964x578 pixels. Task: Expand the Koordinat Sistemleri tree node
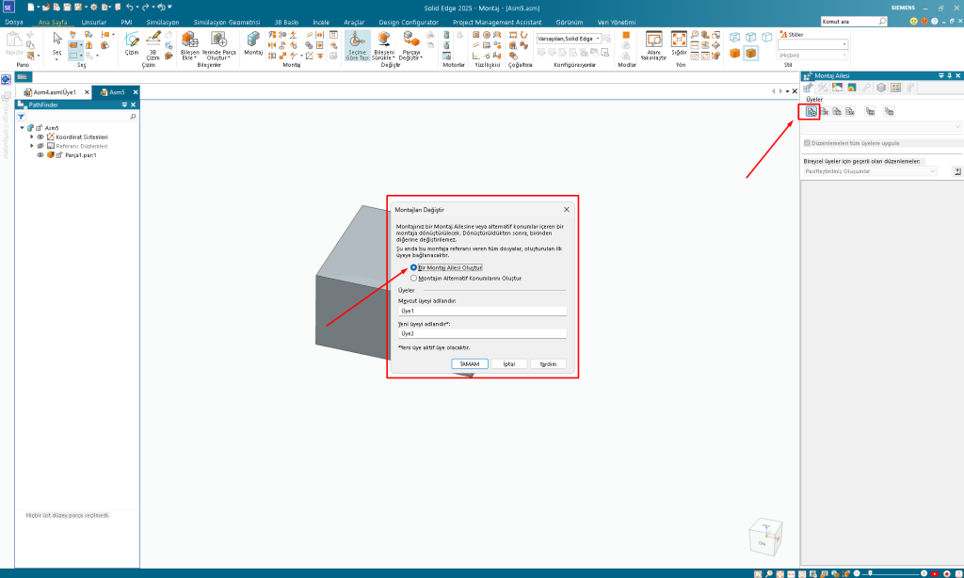(31, 136)
